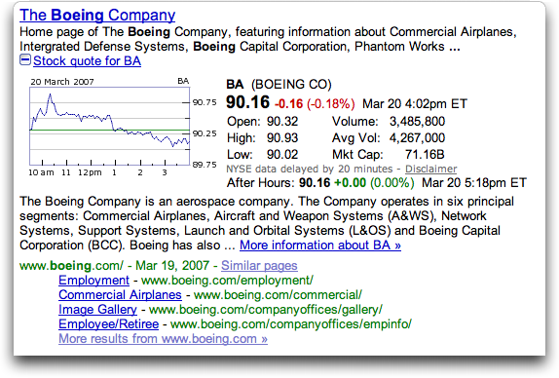Open the Employment sitelink
Screen dimensions: 559x378
[93, 280]
